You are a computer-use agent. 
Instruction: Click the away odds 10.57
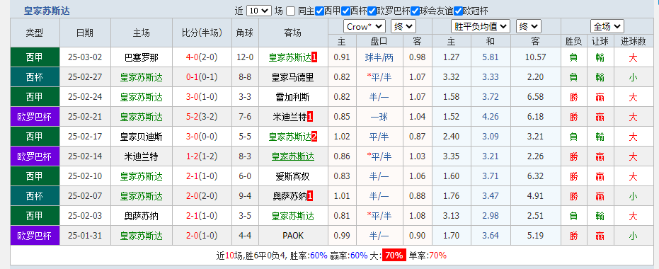click(535, 57)
